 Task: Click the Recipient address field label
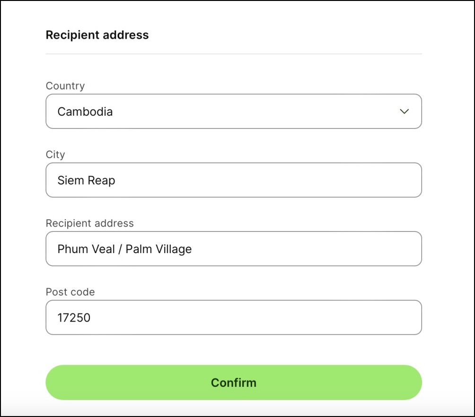tap(89, 223)
